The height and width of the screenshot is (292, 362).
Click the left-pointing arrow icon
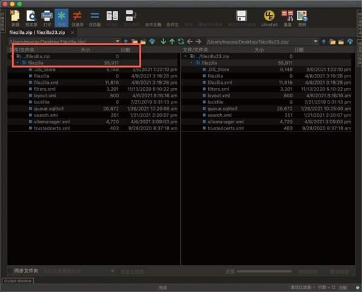(x=190, y=42)
